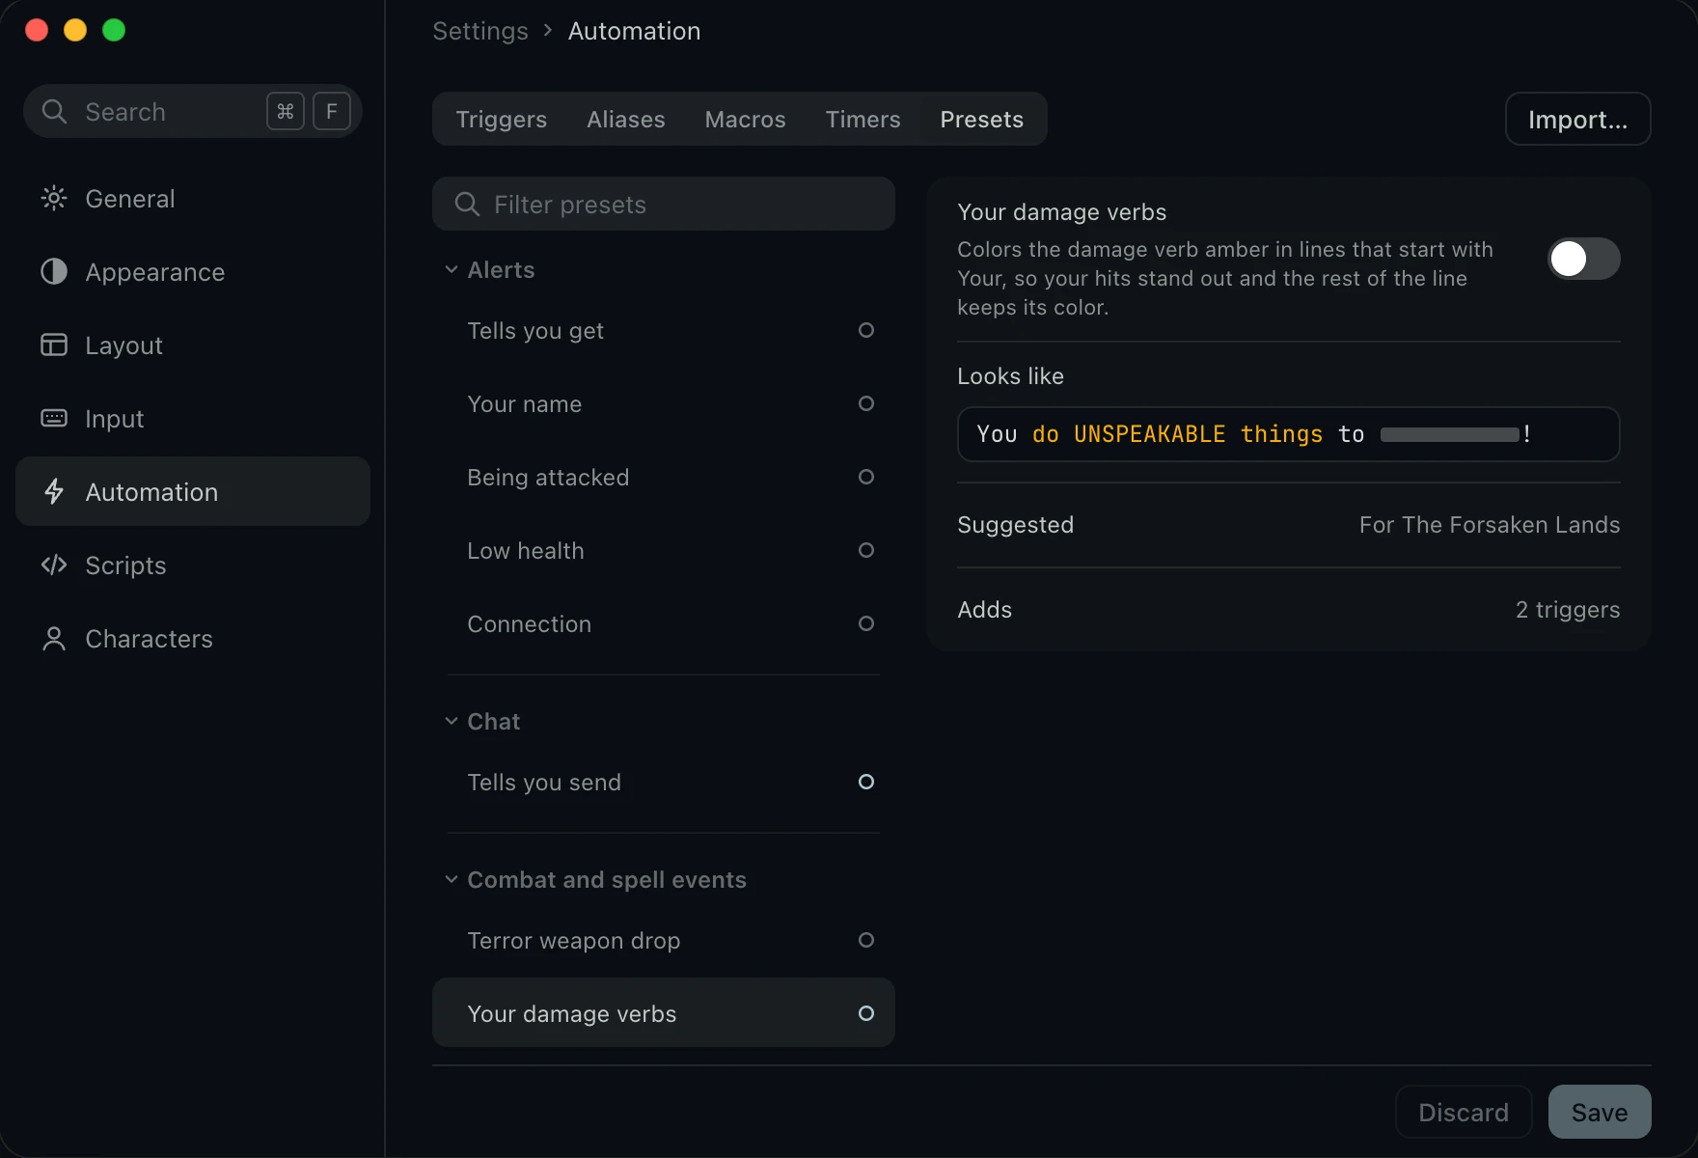Select the Terror weapon drop preset circle
Screen dimensions: 1698x1158
(866, 940)
